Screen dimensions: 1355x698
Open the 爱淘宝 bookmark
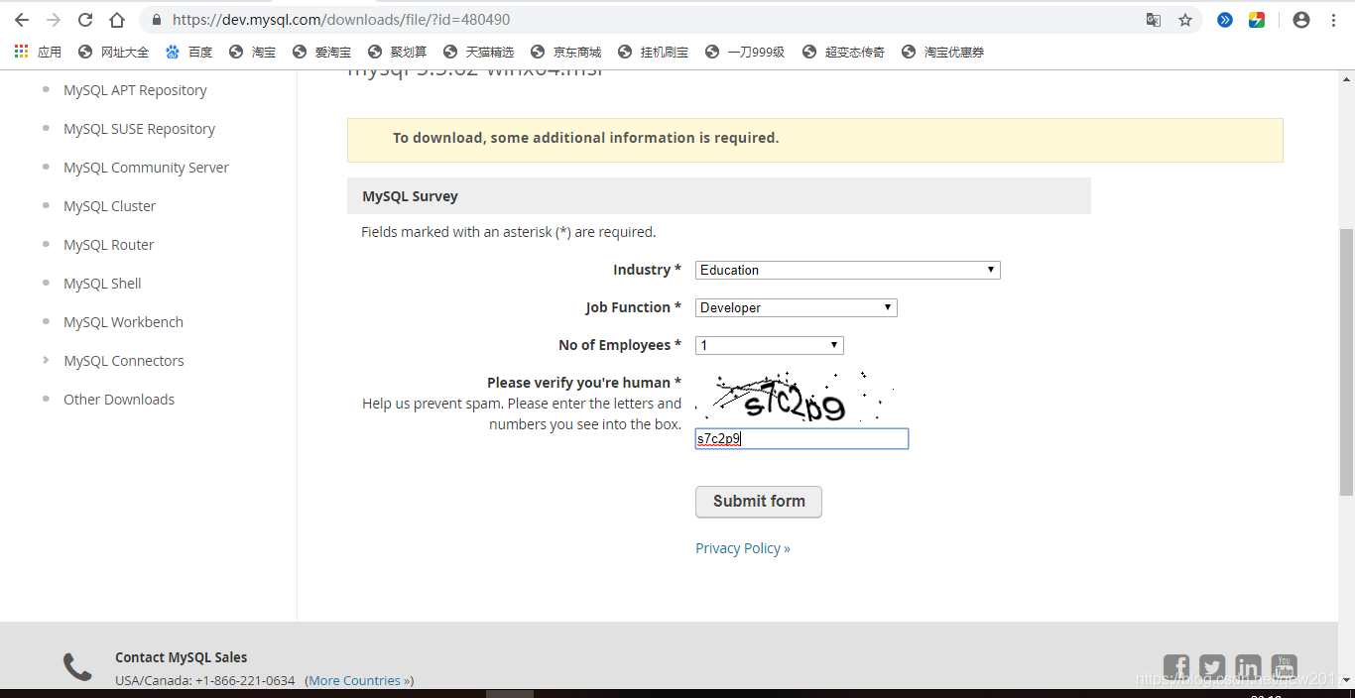[x=321, y=52]
